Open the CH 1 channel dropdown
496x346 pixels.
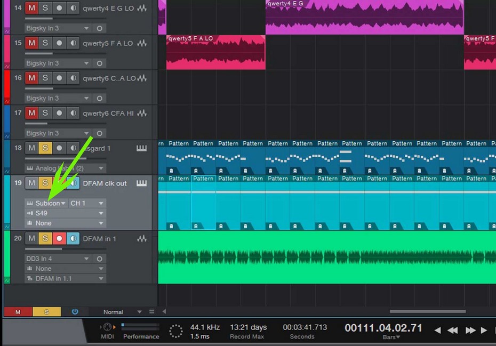(86, 203)
